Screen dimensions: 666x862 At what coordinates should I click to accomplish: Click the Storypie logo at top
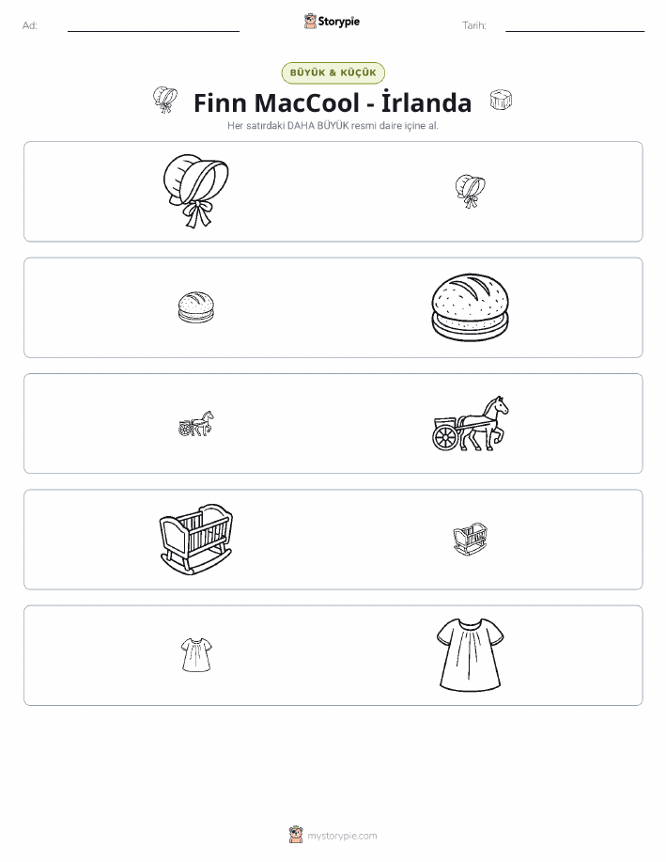point(332,22)
